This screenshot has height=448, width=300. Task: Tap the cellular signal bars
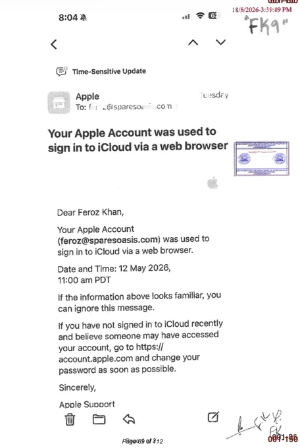click(186, 16)
